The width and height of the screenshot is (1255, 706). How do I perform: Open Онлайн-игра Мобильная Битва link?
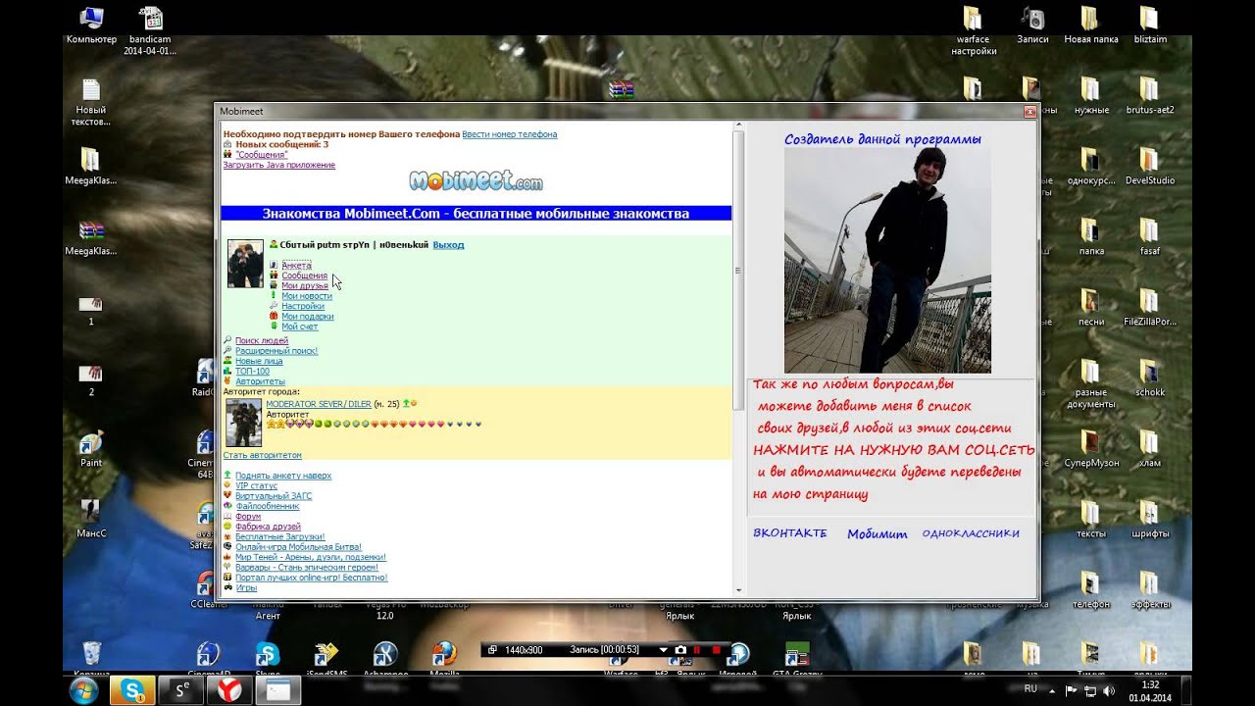pos(299,547)
